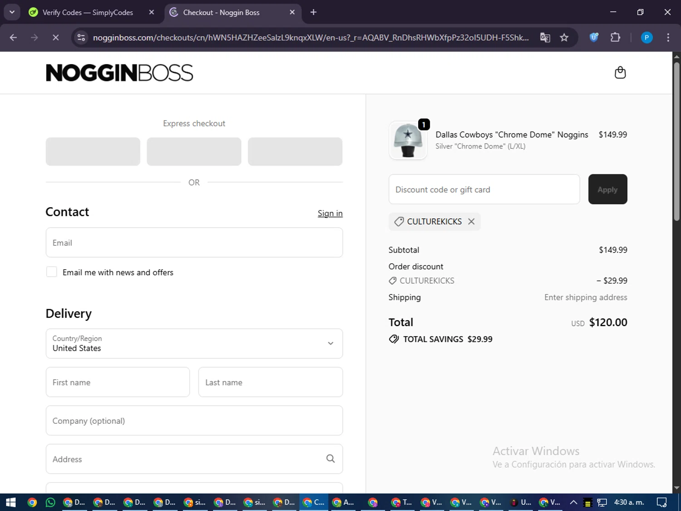Click the Address input field

(194, 459)
